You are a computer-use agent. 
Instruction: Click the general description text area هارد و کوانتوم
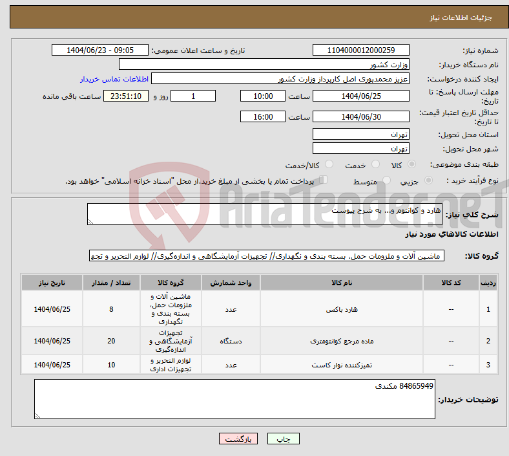pos(265,214)
